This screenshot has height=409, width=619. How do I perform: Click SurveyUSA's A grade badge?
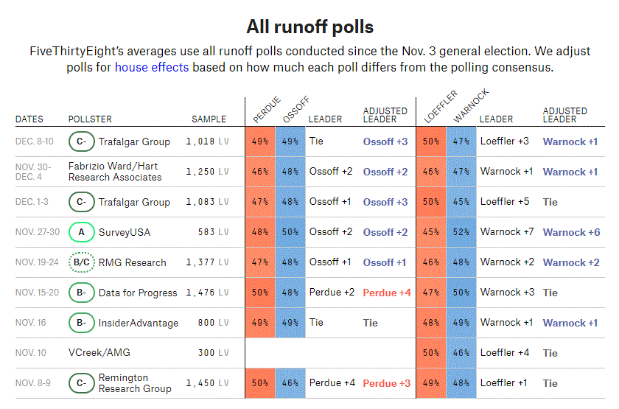tap(80, 232)
